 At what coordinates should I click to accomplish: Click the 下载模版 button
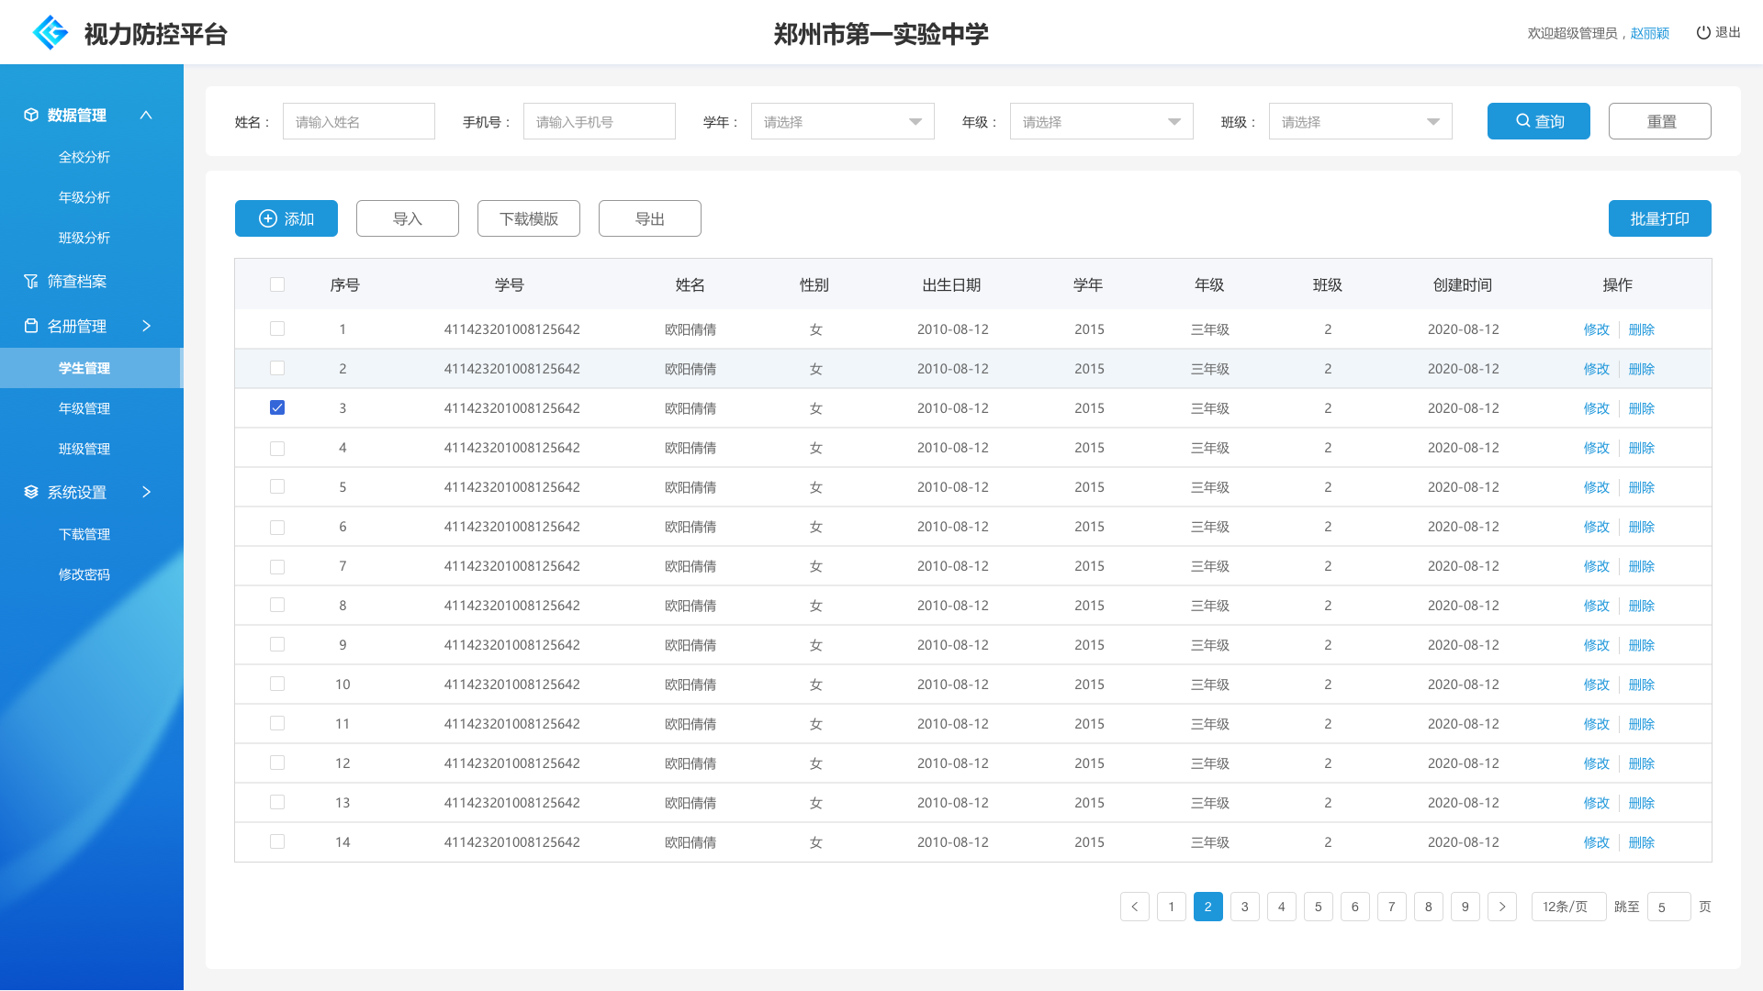point(529,218)
